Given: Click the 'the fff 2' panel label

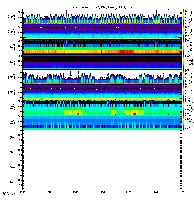Looking at the screenshot, I should (x=12, y=152).
